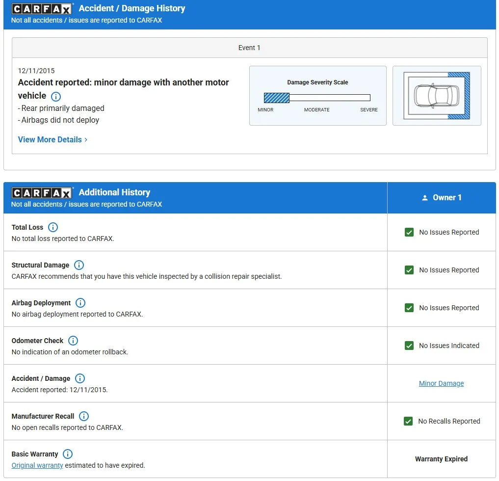Click info icon beside Structural Damage
The height and width of the screenshot is (481, 499).
[x=79, y=265]
